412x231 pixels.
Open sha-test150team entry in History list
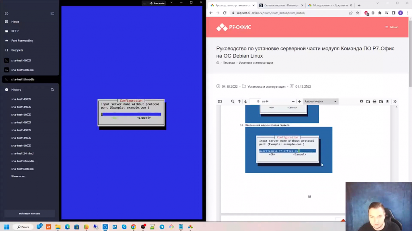pyautogui.click(x=23, y=169)
